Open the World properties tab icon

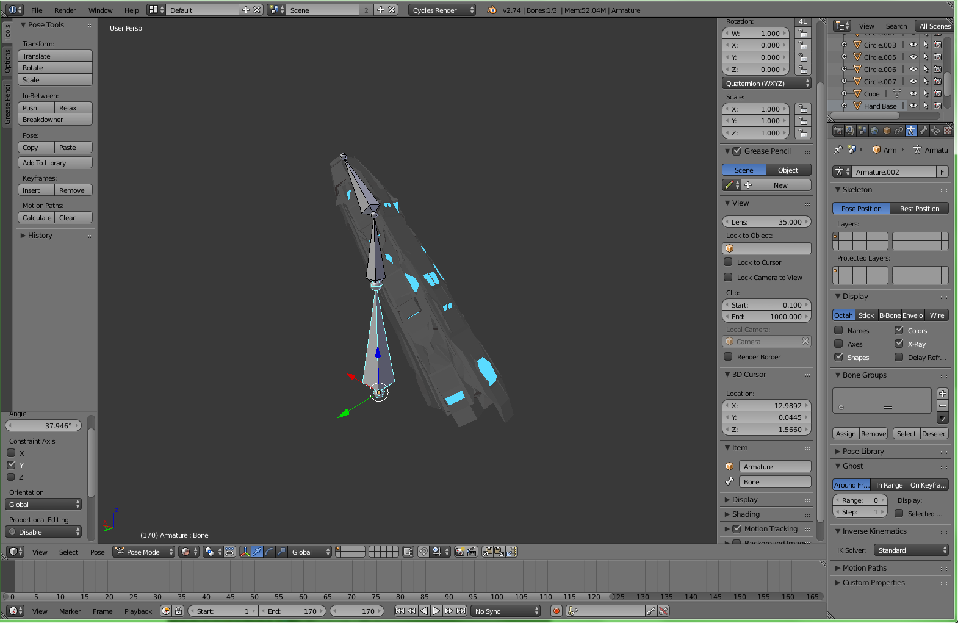[874, 131]
